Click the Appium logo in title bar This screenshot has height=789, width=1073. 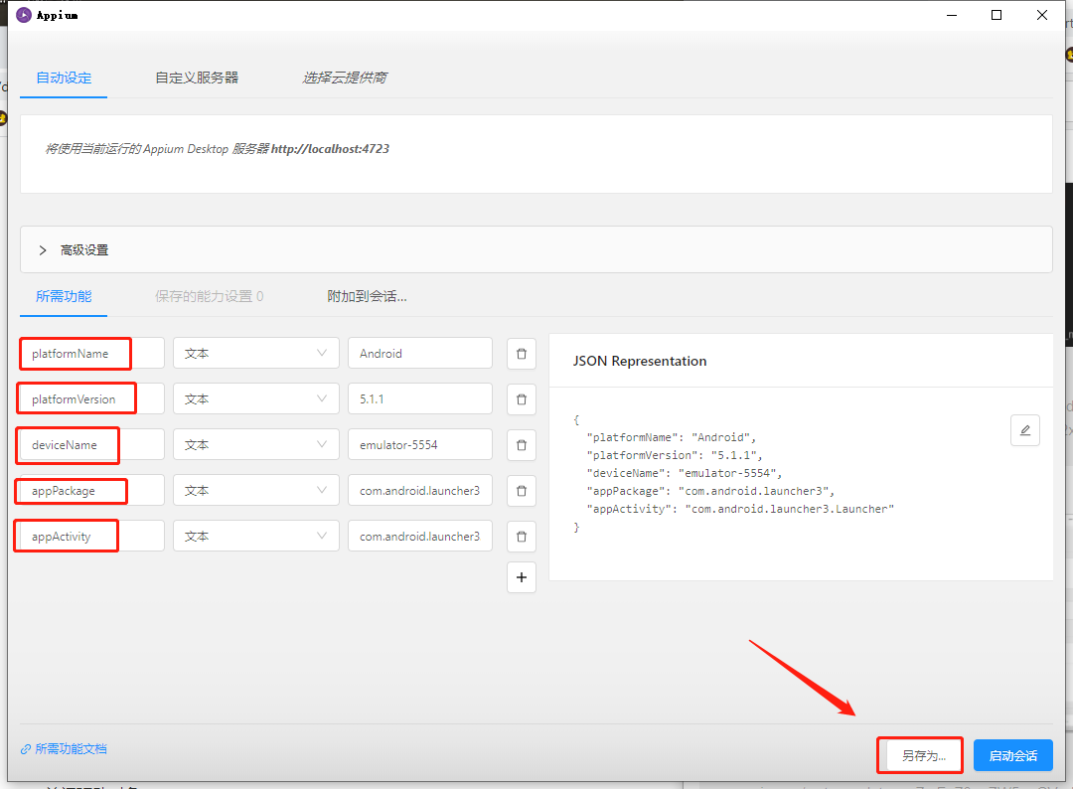(24, 15)
